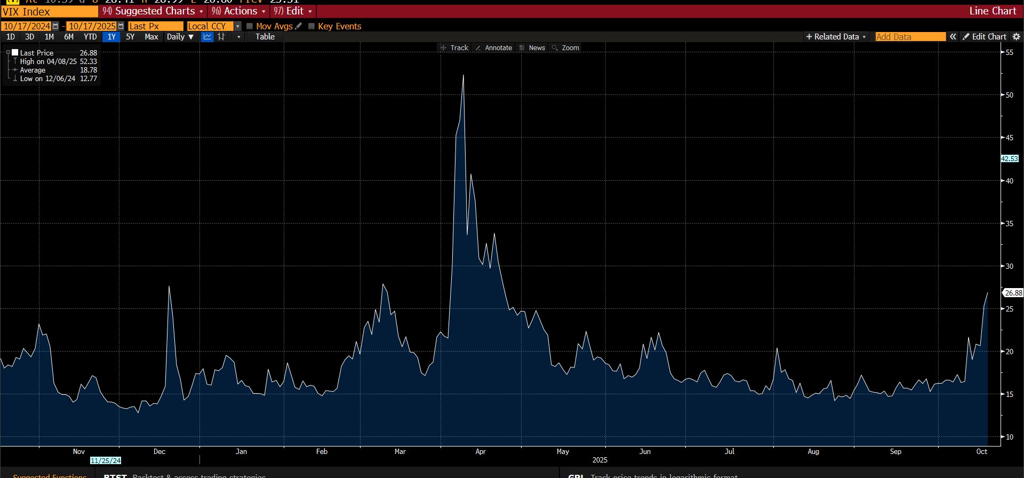Collapse the Last Price legend tree
The image size is (1024, 478).
pos(8,53)
